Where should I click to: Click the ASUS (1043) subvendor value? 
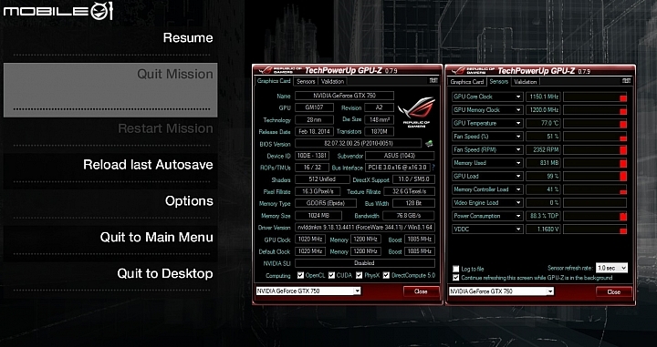tap(400, 156)
